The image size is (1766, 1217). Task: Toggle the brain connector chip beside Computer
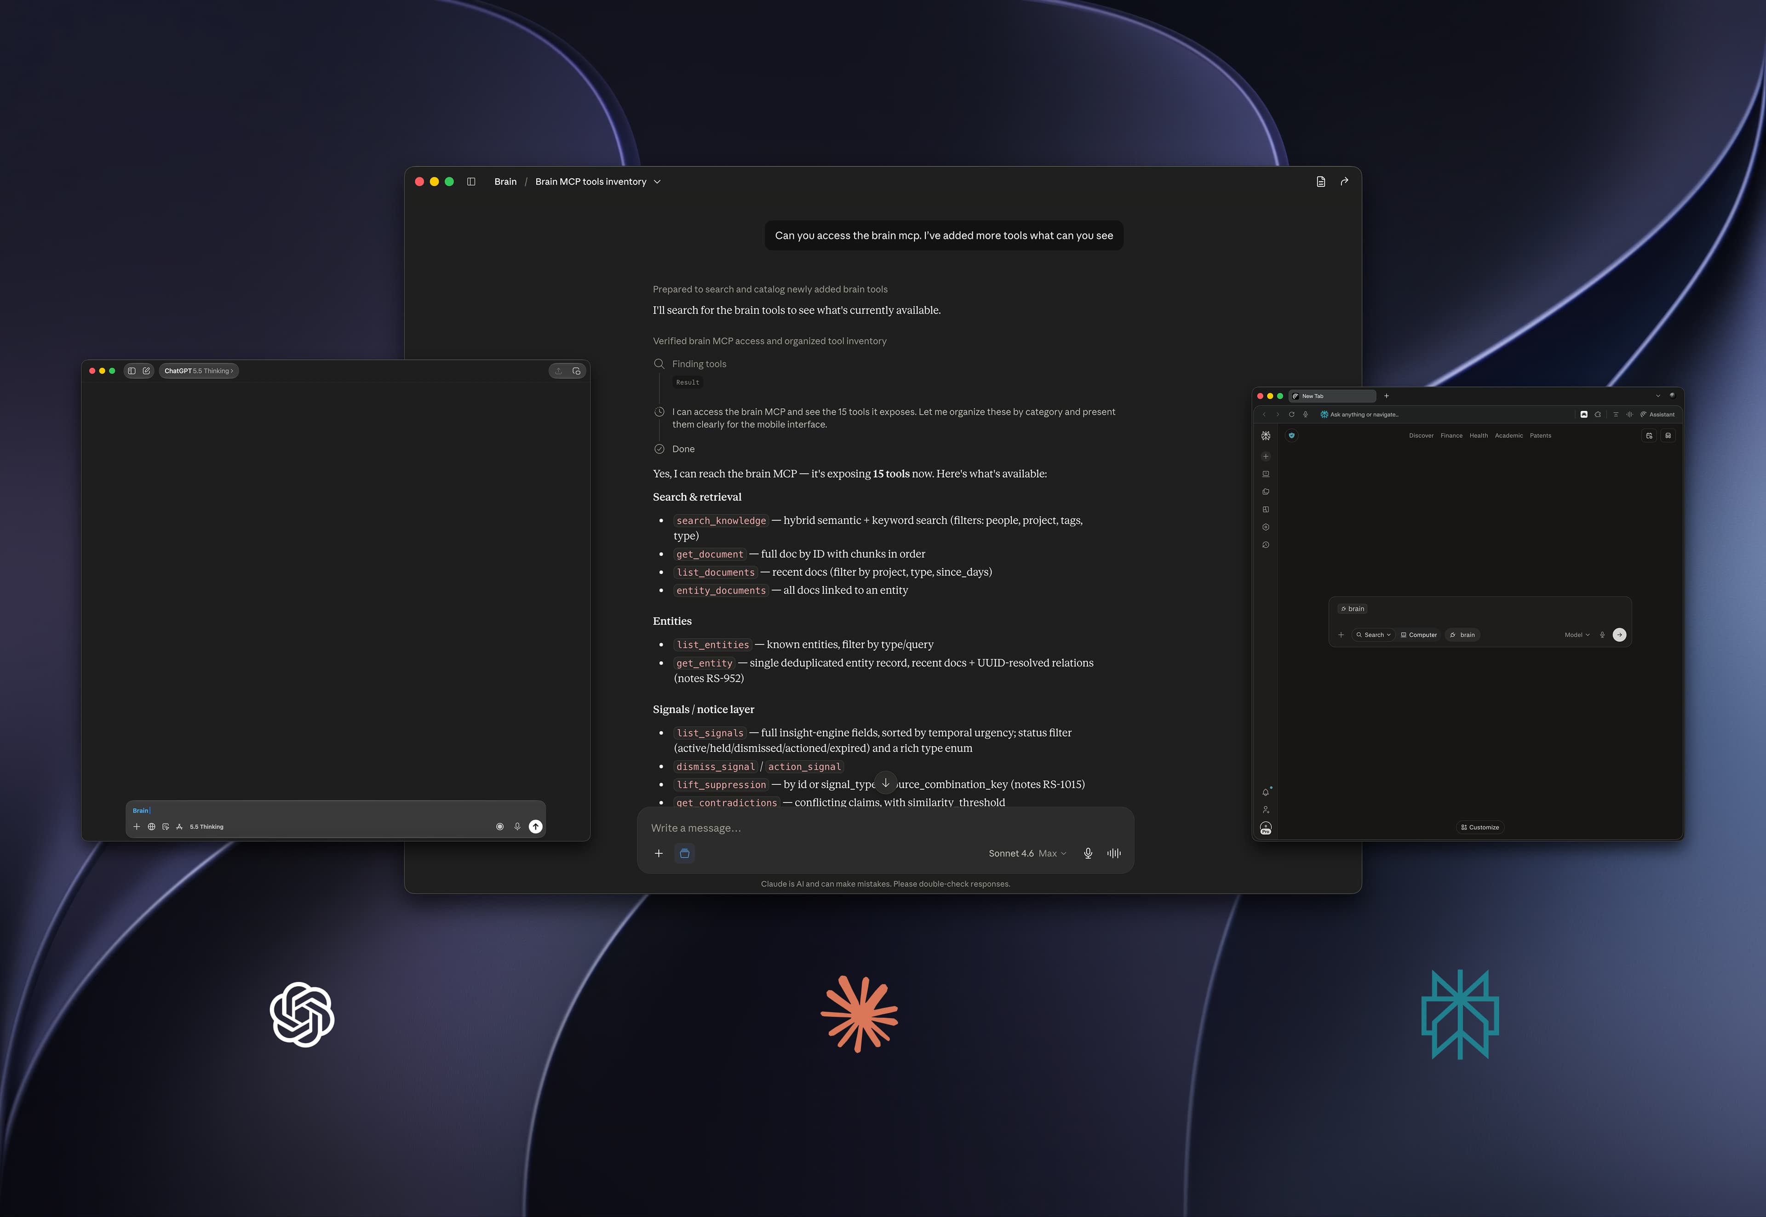click(1462, 635)
